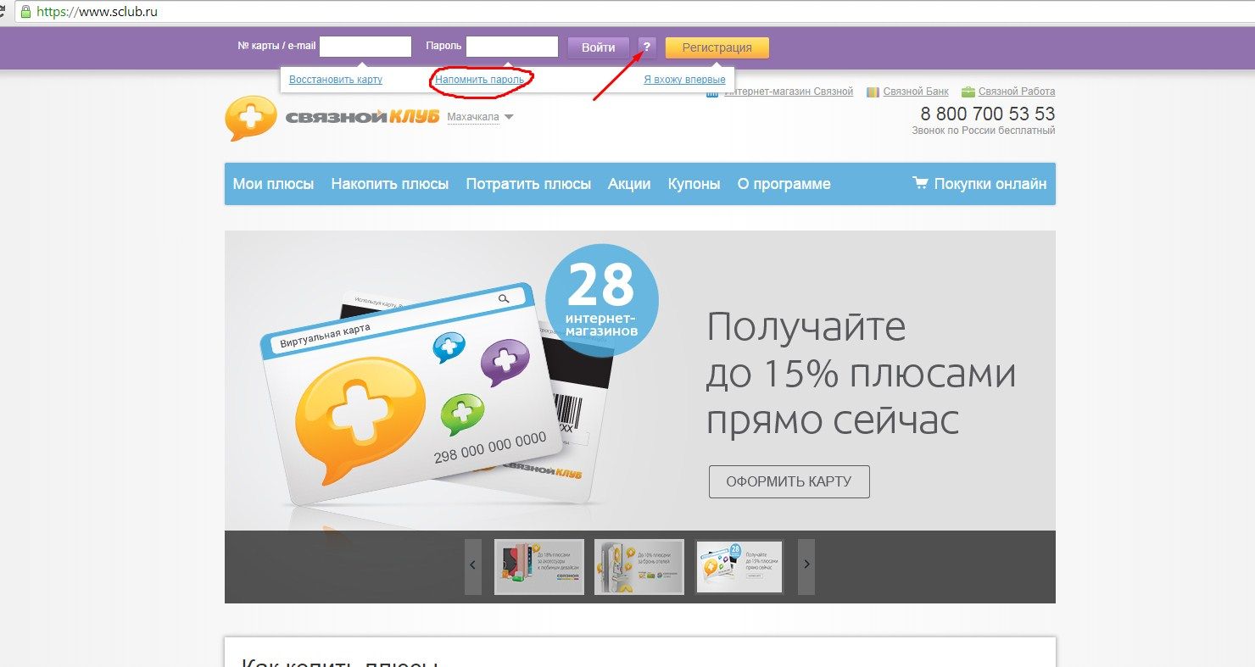Click Восстановить карту link
The image size is (1255, 667).
pyautogui.click(x=336, y=80)
